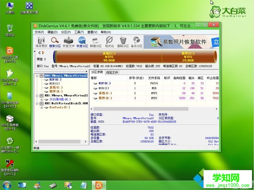Open the 硬盘(D) menu
The image size is (254, 190).
point(52,32)
